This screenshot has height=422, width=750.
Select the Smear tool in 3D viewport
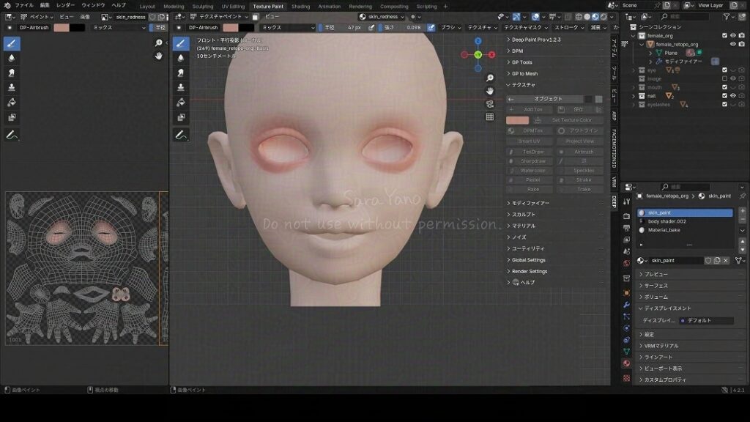[181, 73]
